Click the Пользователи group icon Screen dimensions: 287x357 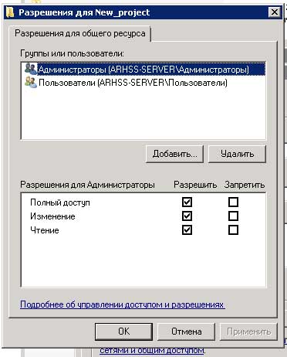[x=31, y=83]
